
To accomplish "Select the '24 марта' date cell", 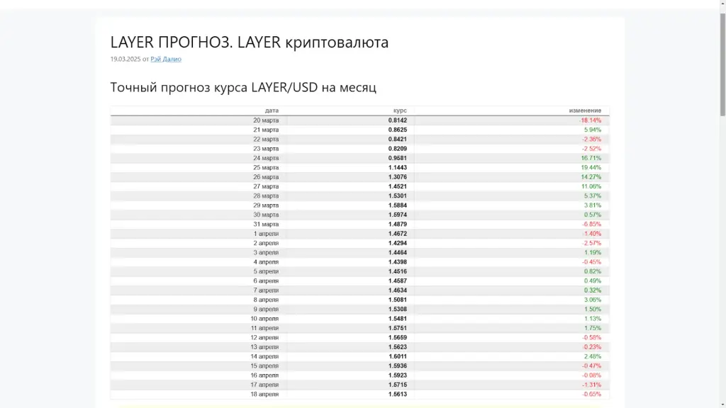I will point(266,158).
